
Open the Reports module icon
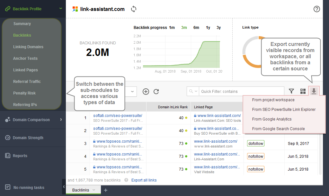(x=8, y=156)
